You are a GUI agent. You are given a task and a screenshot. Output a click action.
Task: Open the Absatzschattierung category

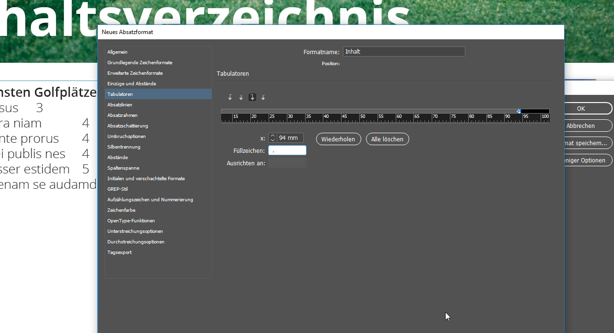point(158,126)
